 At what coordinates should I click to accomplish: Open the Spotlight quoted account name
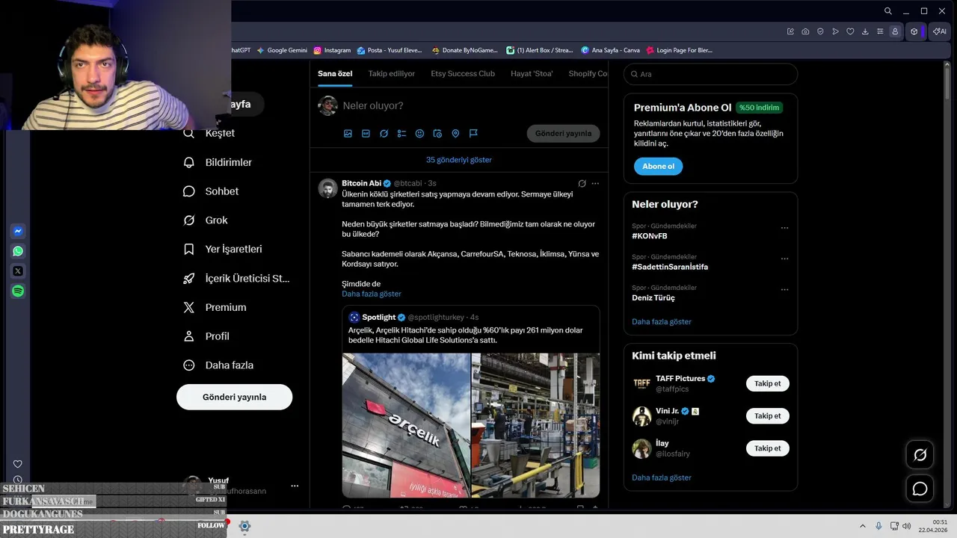(x=378, y=318)
